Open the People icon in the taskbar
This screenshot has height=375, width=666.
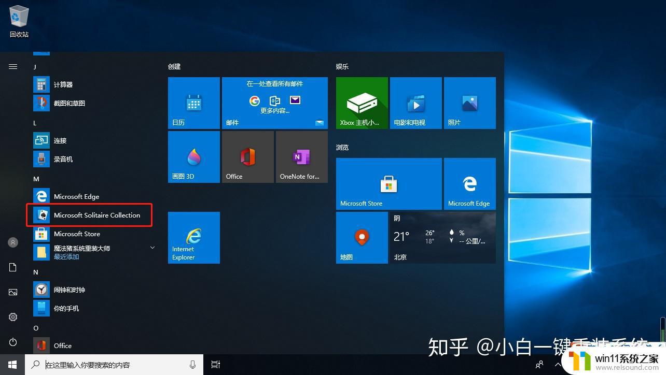click(x=540, y=365)
